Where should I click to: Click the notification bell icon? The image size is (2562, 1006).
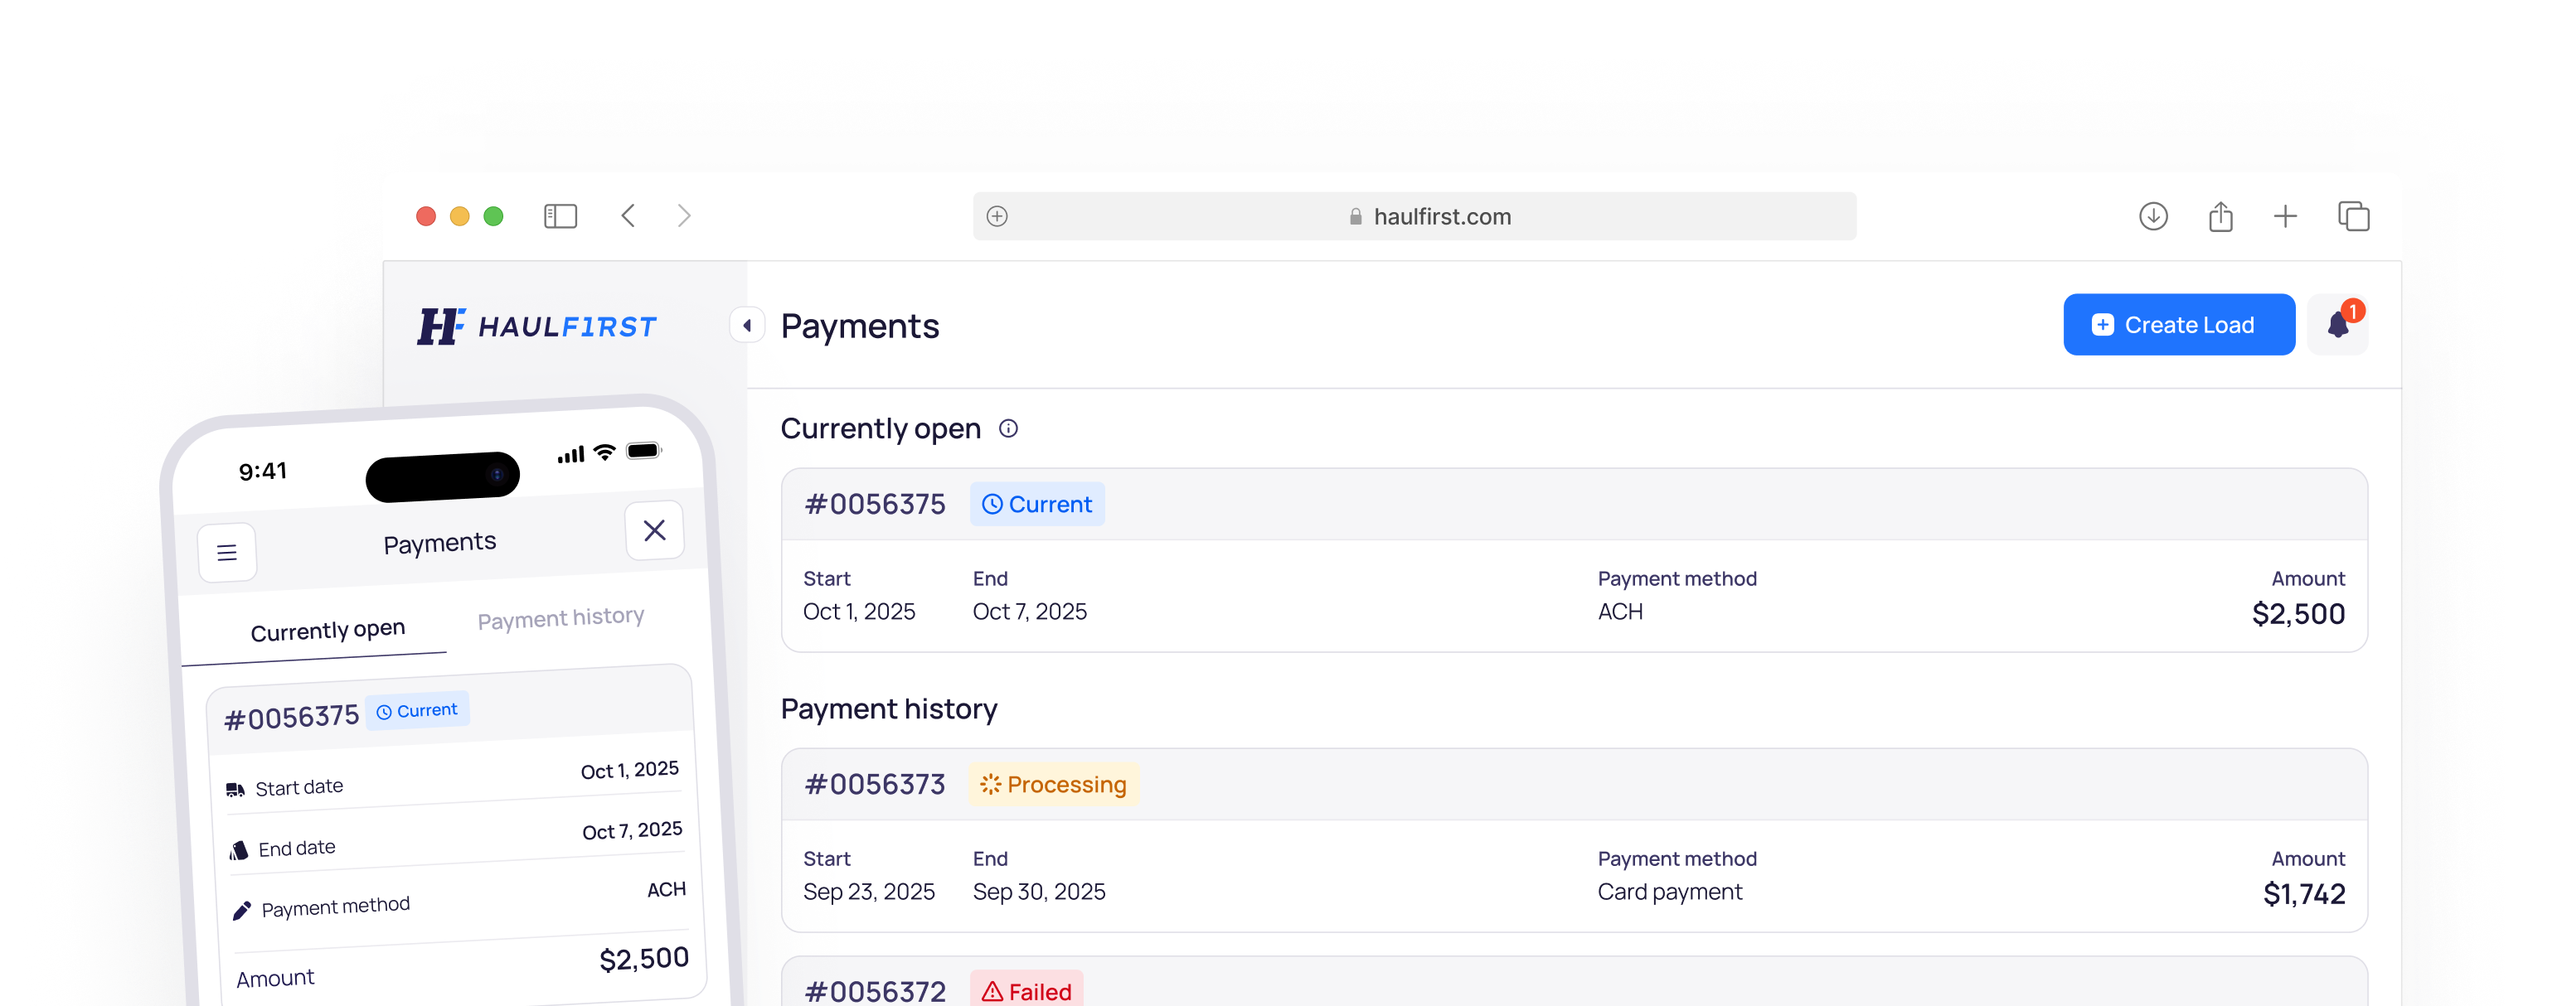[x=2337, y=325]
